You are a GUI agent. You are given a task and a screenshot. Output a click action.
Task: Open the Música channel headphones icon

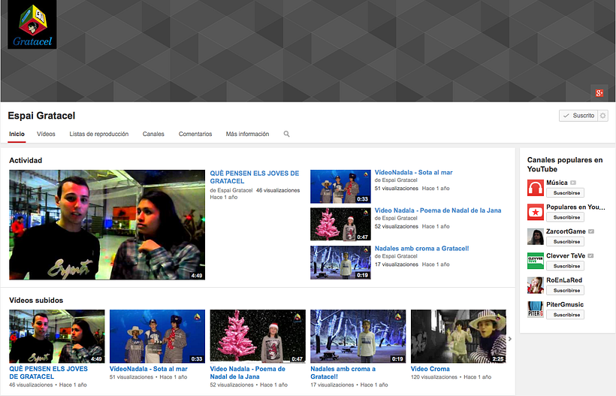click(x=535, y=188)
